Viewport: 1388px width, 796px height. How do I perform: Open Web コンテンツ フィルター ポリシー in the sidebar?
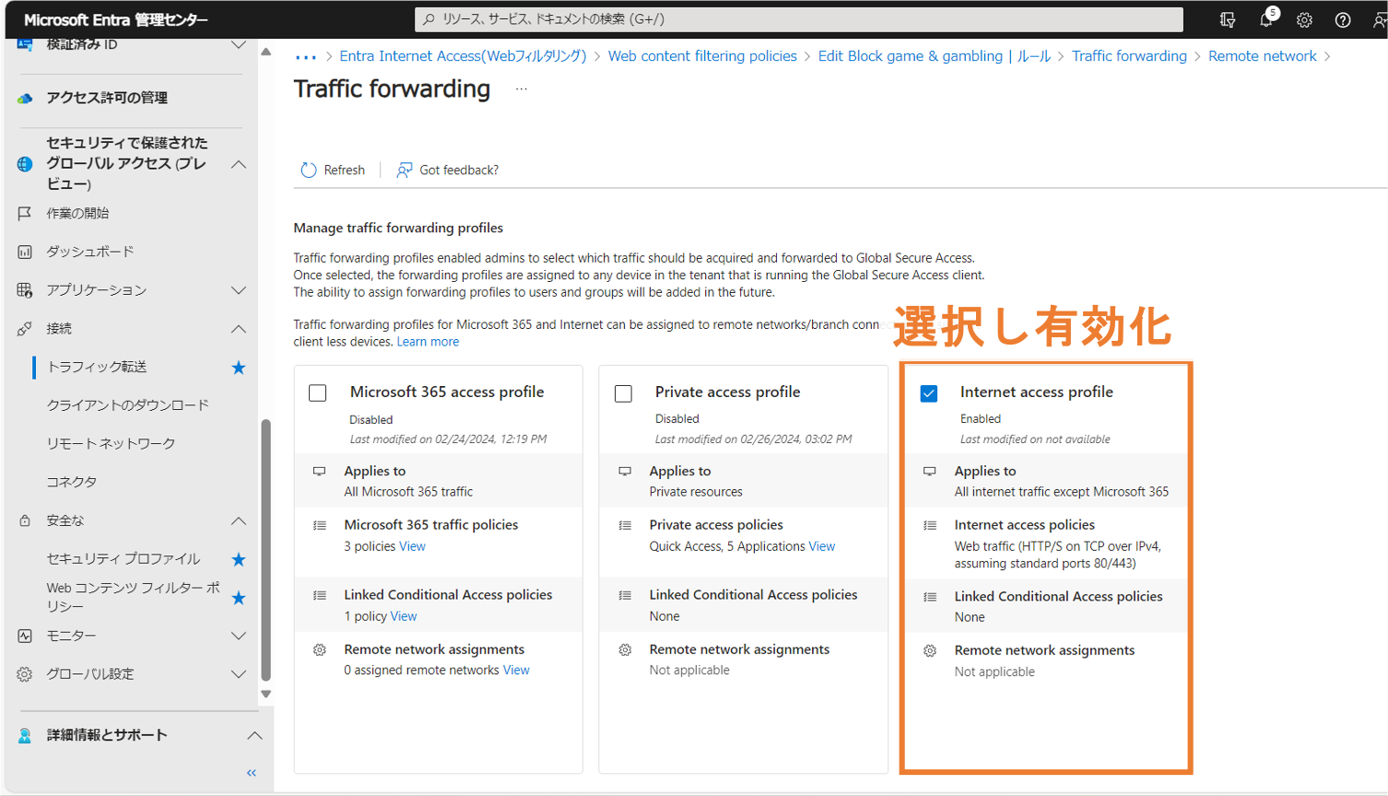pos(134,597)
